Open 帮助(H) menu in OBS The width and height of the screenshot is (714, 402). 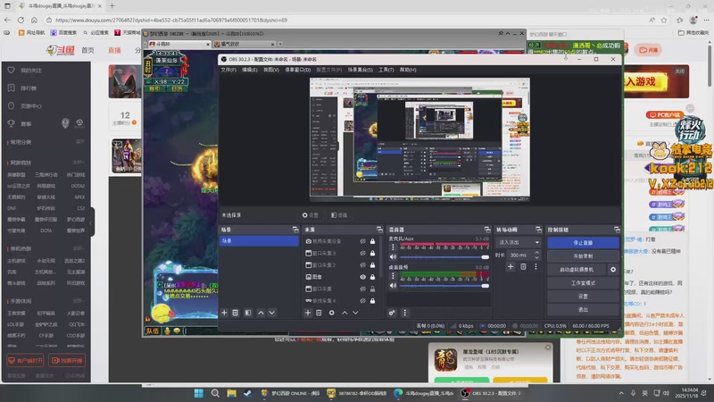408,70
